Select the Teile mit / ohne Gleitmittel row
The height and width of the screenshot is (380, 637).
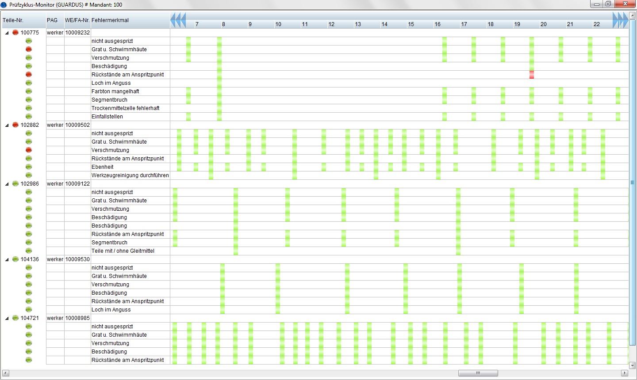pyautogui.click(x=123, y=251)
